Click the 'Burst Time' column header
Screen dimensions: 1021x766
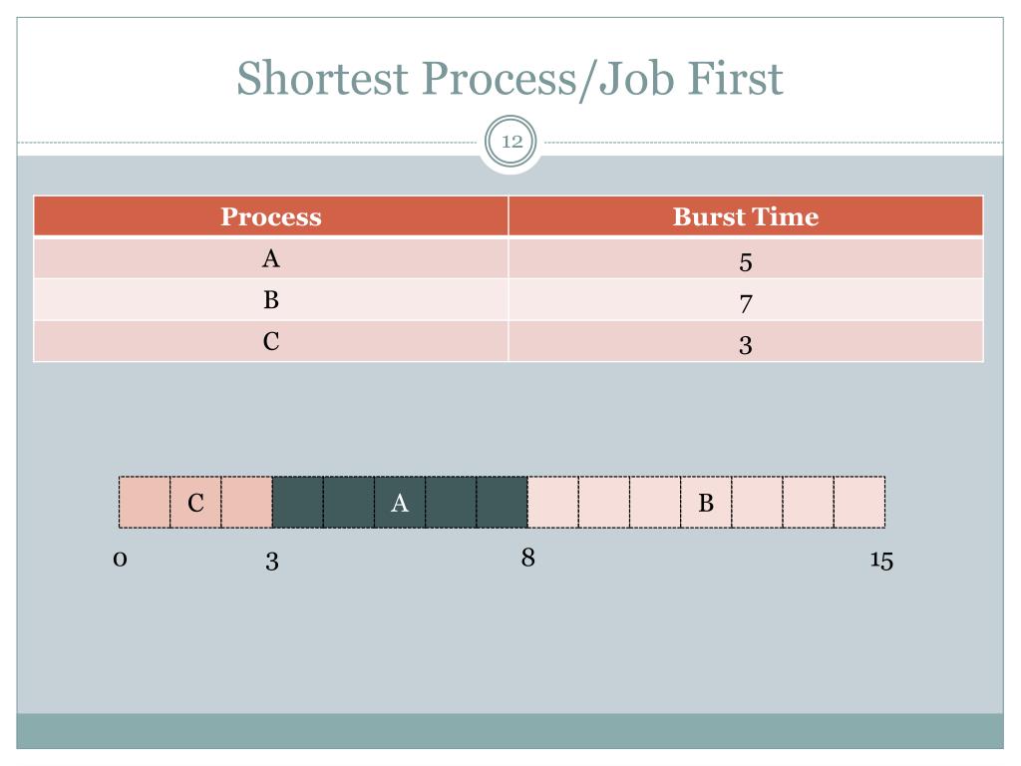pyautogui.click(x=746, y=216)
